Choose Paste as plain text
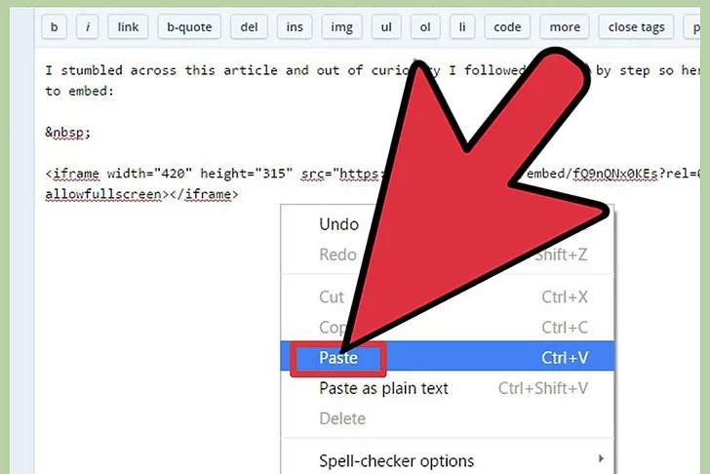The image size is (710, 474). tap(383, 388)
